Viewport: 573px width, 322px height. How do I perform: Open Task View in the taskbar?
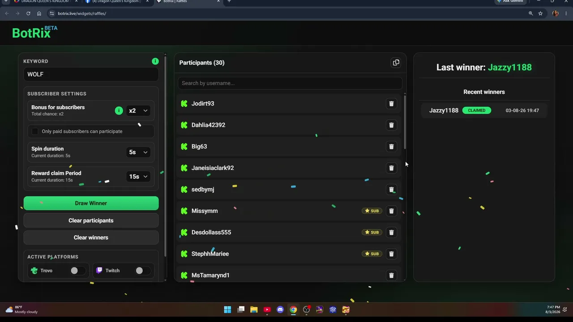click(x=241, y=309)
